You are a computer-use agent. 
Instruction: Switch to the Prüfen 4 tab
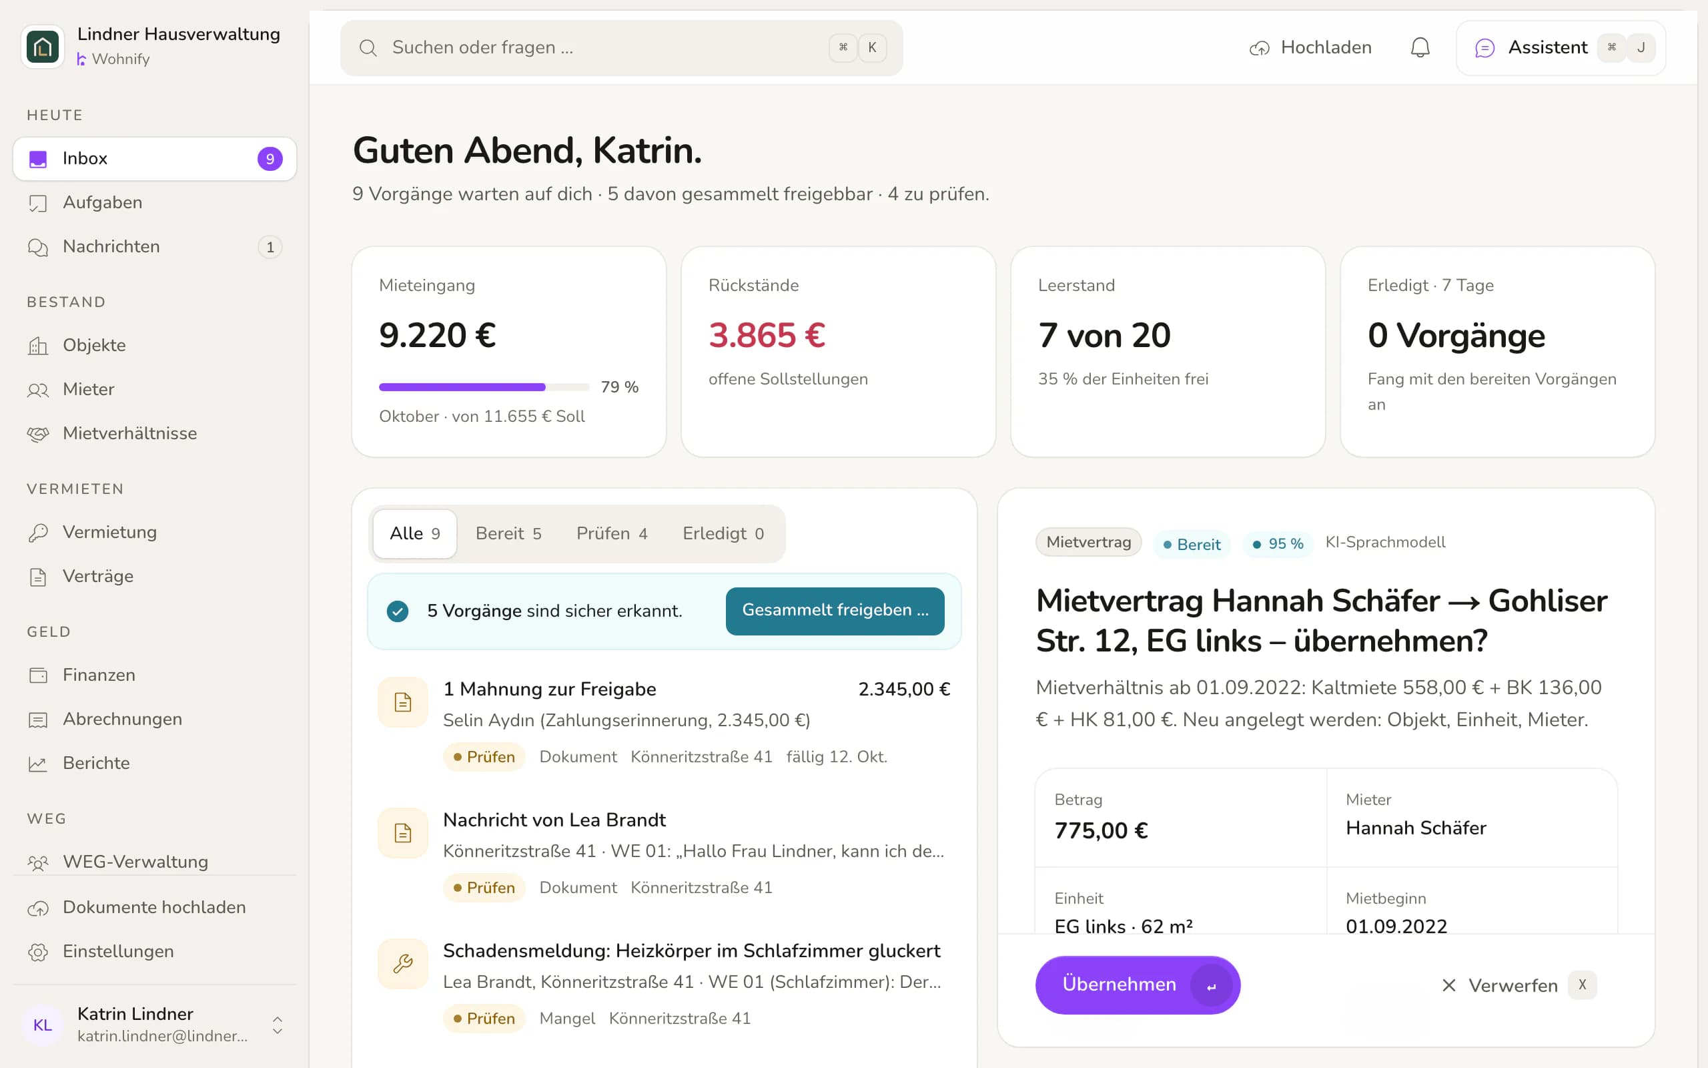tap(612, 534)
